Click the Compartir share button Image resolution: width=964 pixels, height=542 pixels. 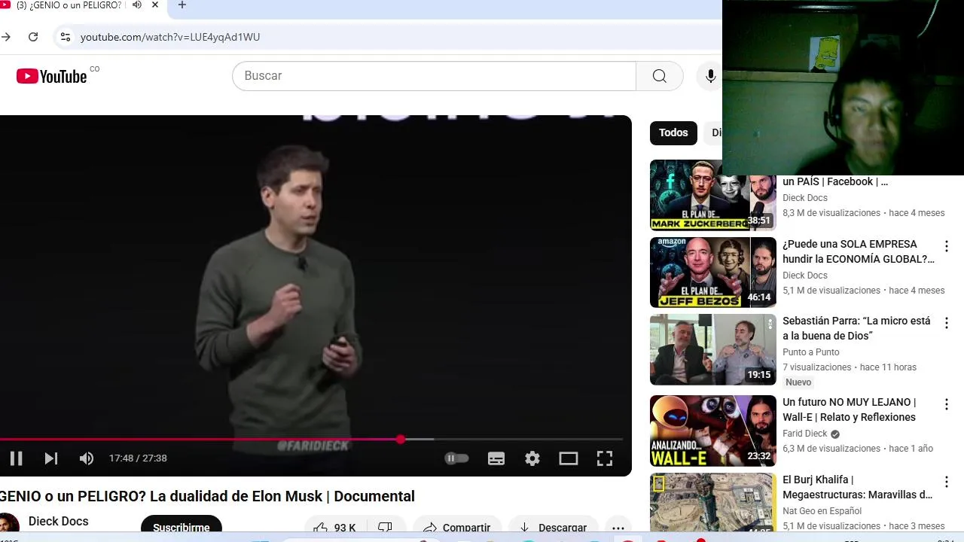457,527
